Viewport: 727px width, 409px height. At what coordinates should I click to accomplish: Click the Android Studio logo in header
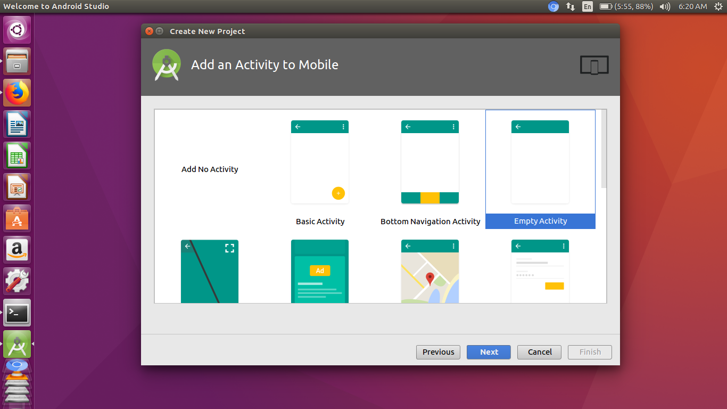click(x=167, y=65)
